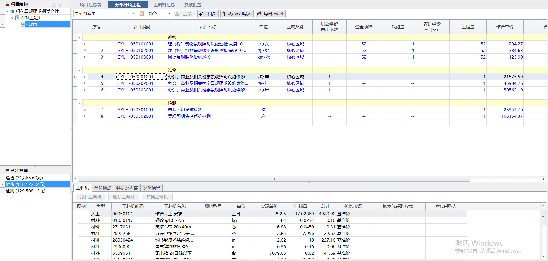Collapse the 维修 group in the table

click(80, 70)
